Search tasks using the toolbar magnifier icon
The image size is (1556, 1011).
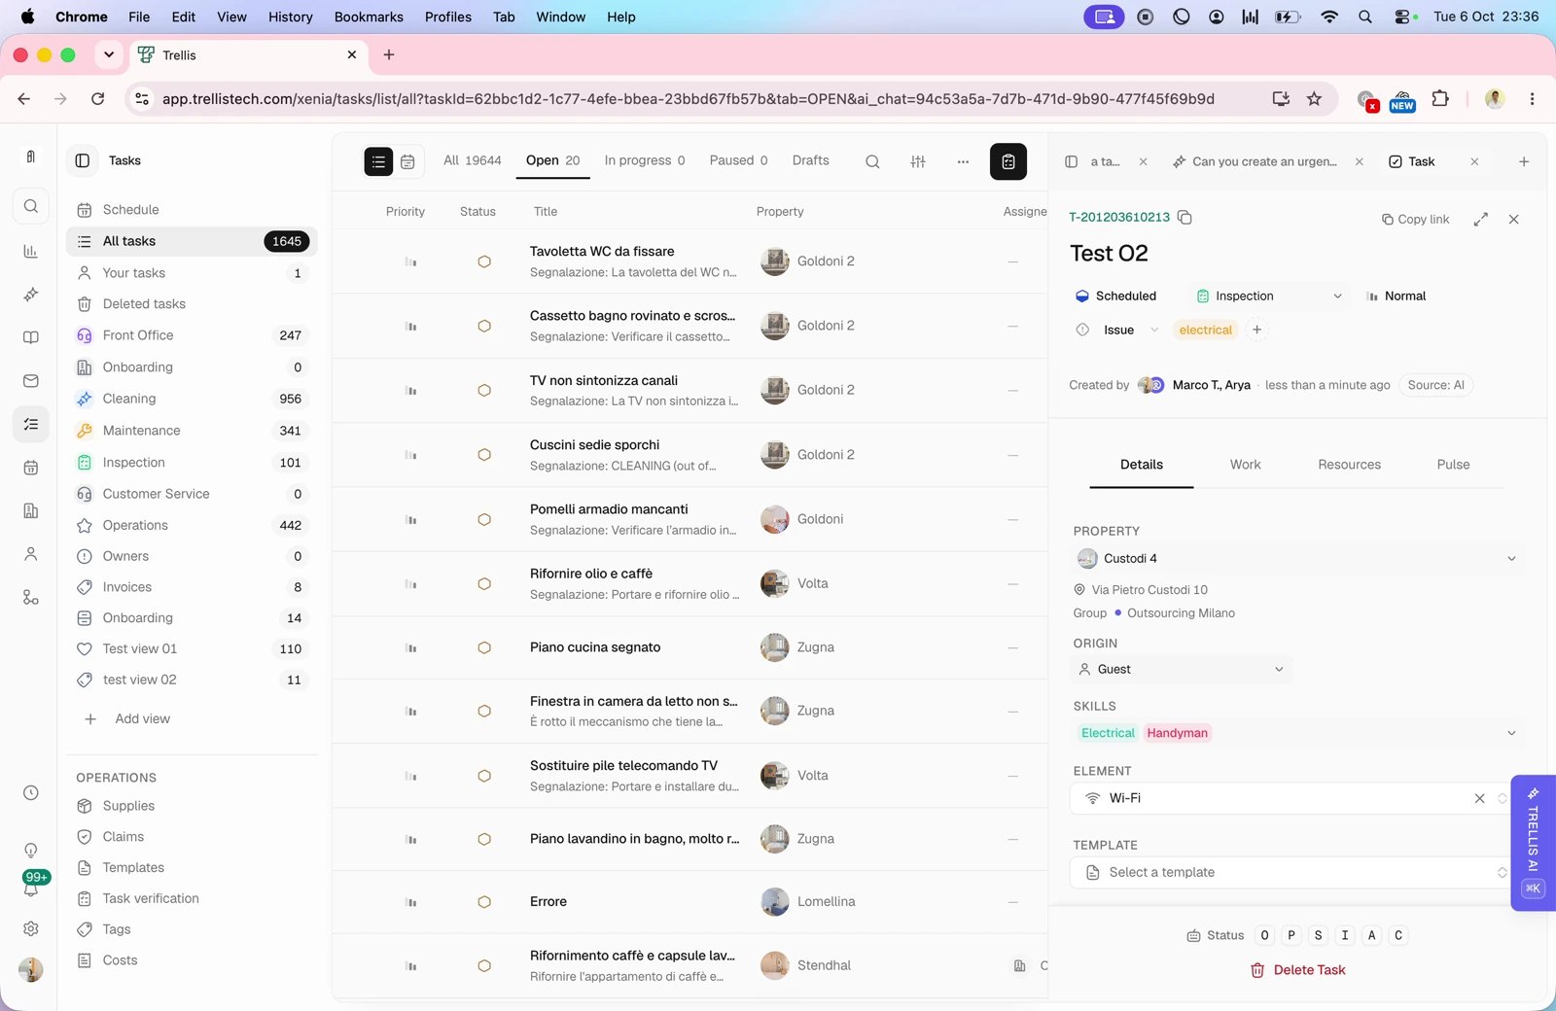pyautogui.click(x=872, y=161)
